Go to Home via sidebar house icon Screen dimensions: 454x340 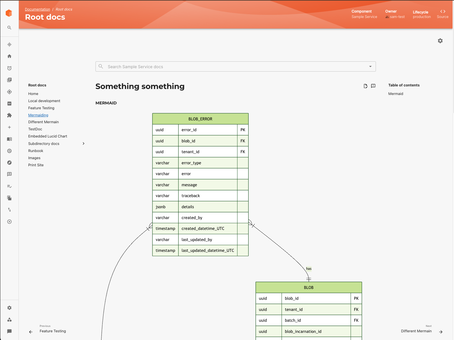click(9, 56)
